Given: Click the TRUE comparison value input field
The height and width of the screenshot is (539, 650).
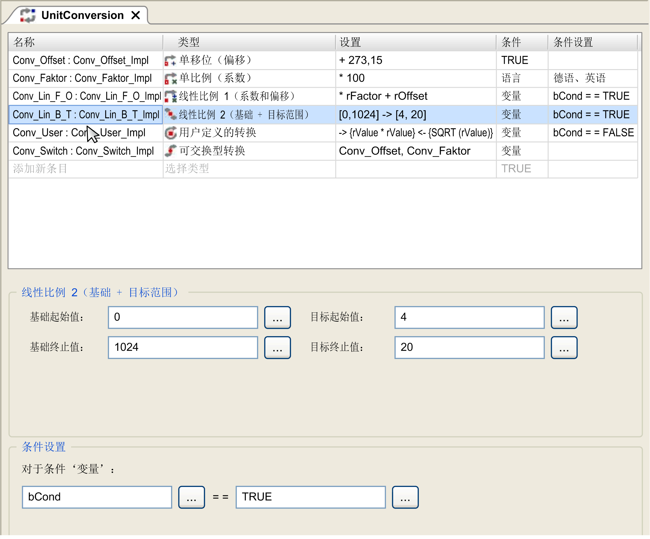Looking at the screenshot, I should point(311,497).
